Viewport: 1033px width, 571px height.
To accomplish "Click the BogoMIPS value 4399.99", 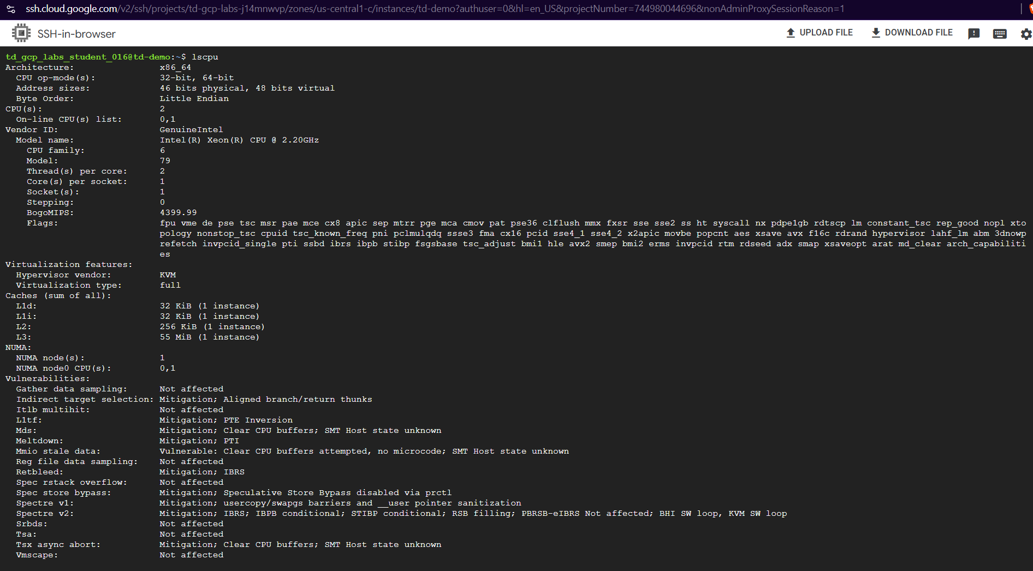I will point(178,213).
